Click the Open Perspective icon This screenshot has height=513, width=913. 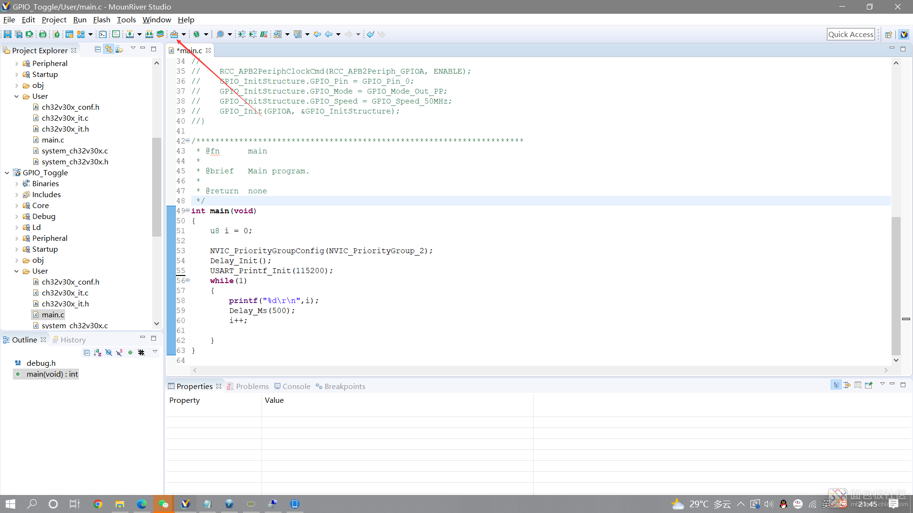888,34
